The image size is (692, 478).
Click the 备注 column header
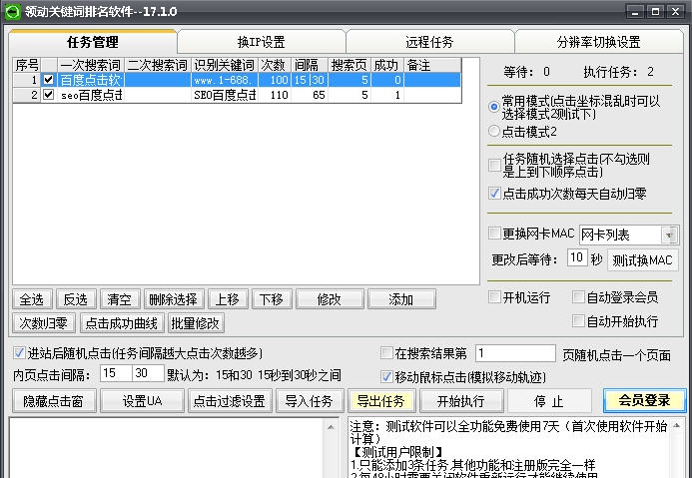(x=432, y=65)
